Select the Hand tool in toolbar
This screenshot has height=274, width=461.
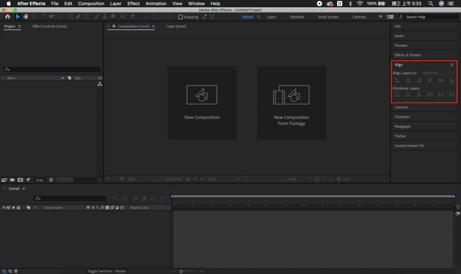[x=26, y=17]
